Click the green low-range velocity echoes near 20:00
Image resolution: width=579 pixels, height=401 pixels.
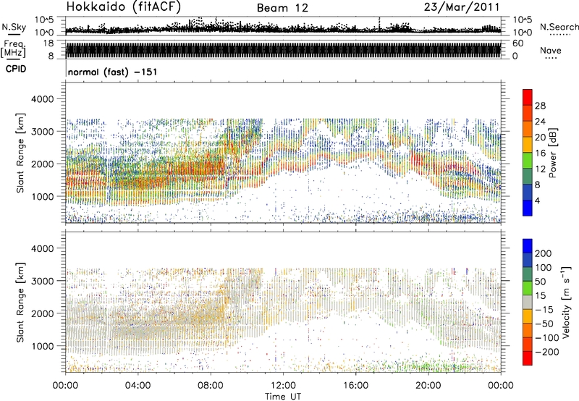pos(428,366)
